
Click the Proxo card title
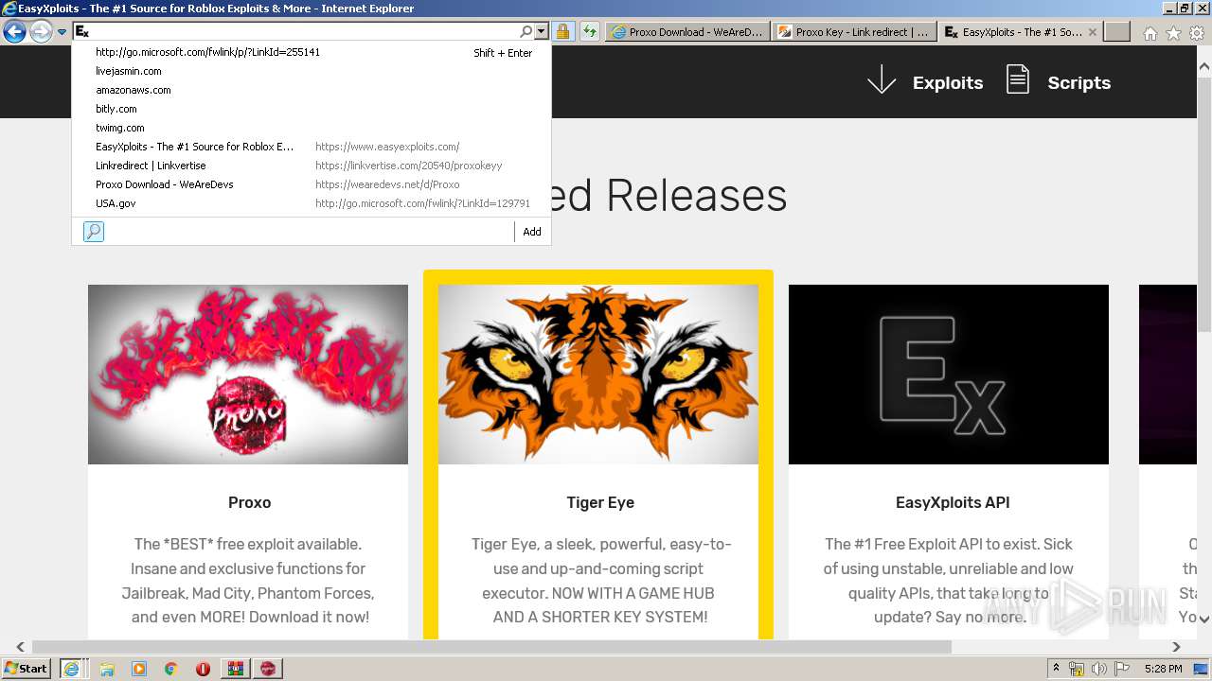click(x=250, y=502)
